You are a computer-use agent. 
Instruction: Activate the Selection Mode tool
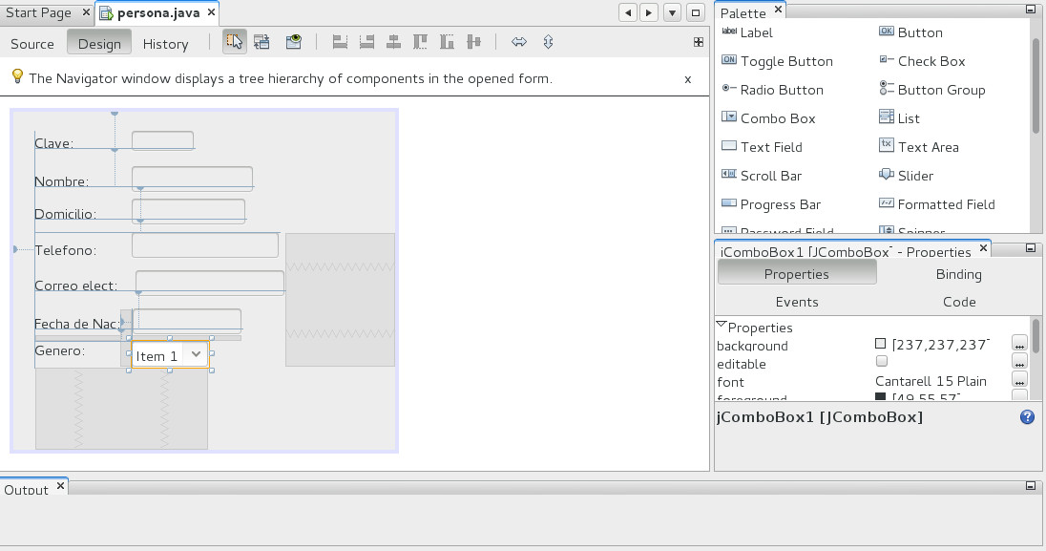234,42
